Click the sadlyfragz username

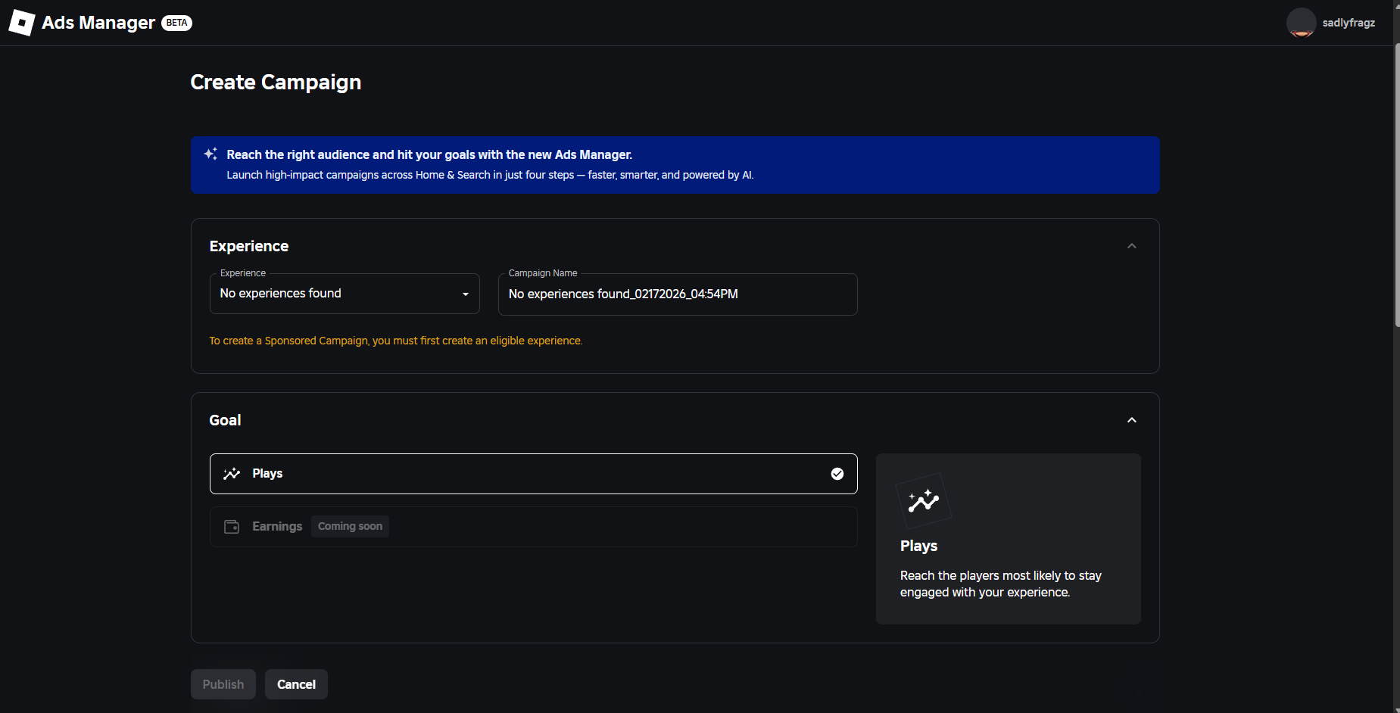(x=1349, y=23)
